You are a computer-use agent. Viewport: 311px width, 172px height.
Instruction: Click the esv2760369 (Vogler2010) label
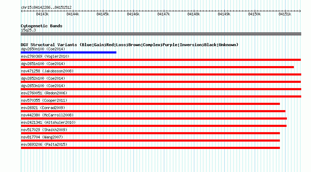coord(45,56)
